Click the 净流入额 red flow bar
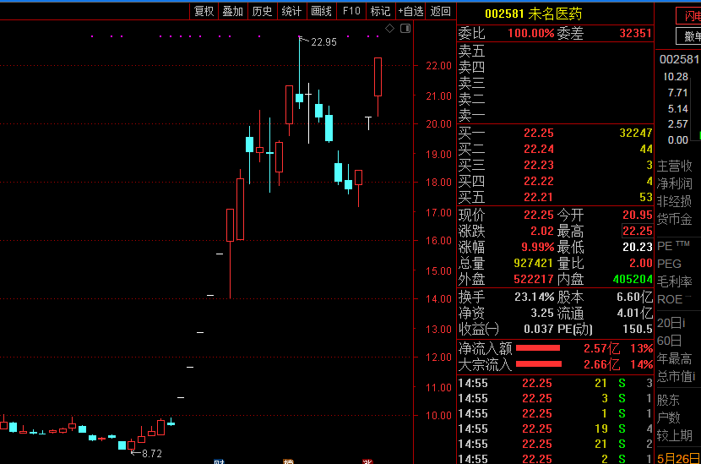701x464 pixels. (x=538, y=348)
